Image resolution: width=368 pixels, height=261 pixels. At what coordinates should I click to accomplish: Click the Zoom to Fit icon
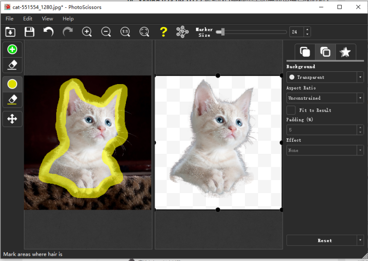[144, 32]
